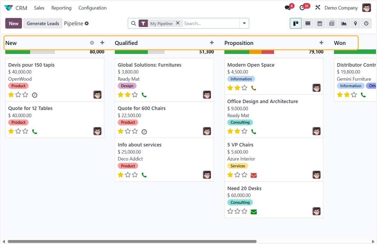Open the user avatar menu in top bar
This screenshot has height=244, width=377.
pos(366,8)
